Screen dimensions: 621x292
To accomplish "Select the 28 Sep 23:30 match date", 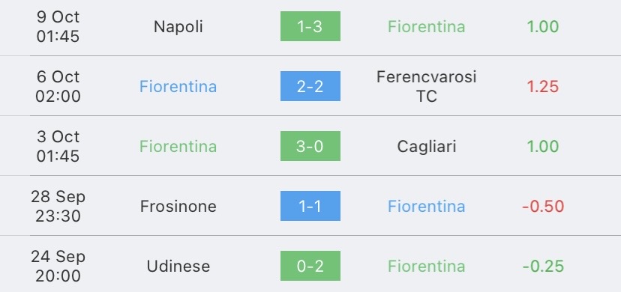I will click(x=58, y=206).
